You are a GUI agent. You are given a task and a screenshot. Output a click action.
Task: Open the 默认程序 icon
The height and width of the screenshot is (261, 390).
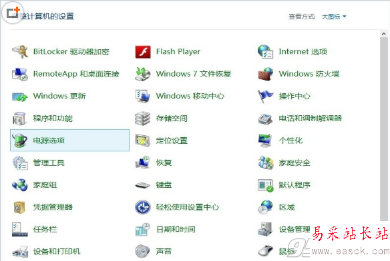click(265, 185)
